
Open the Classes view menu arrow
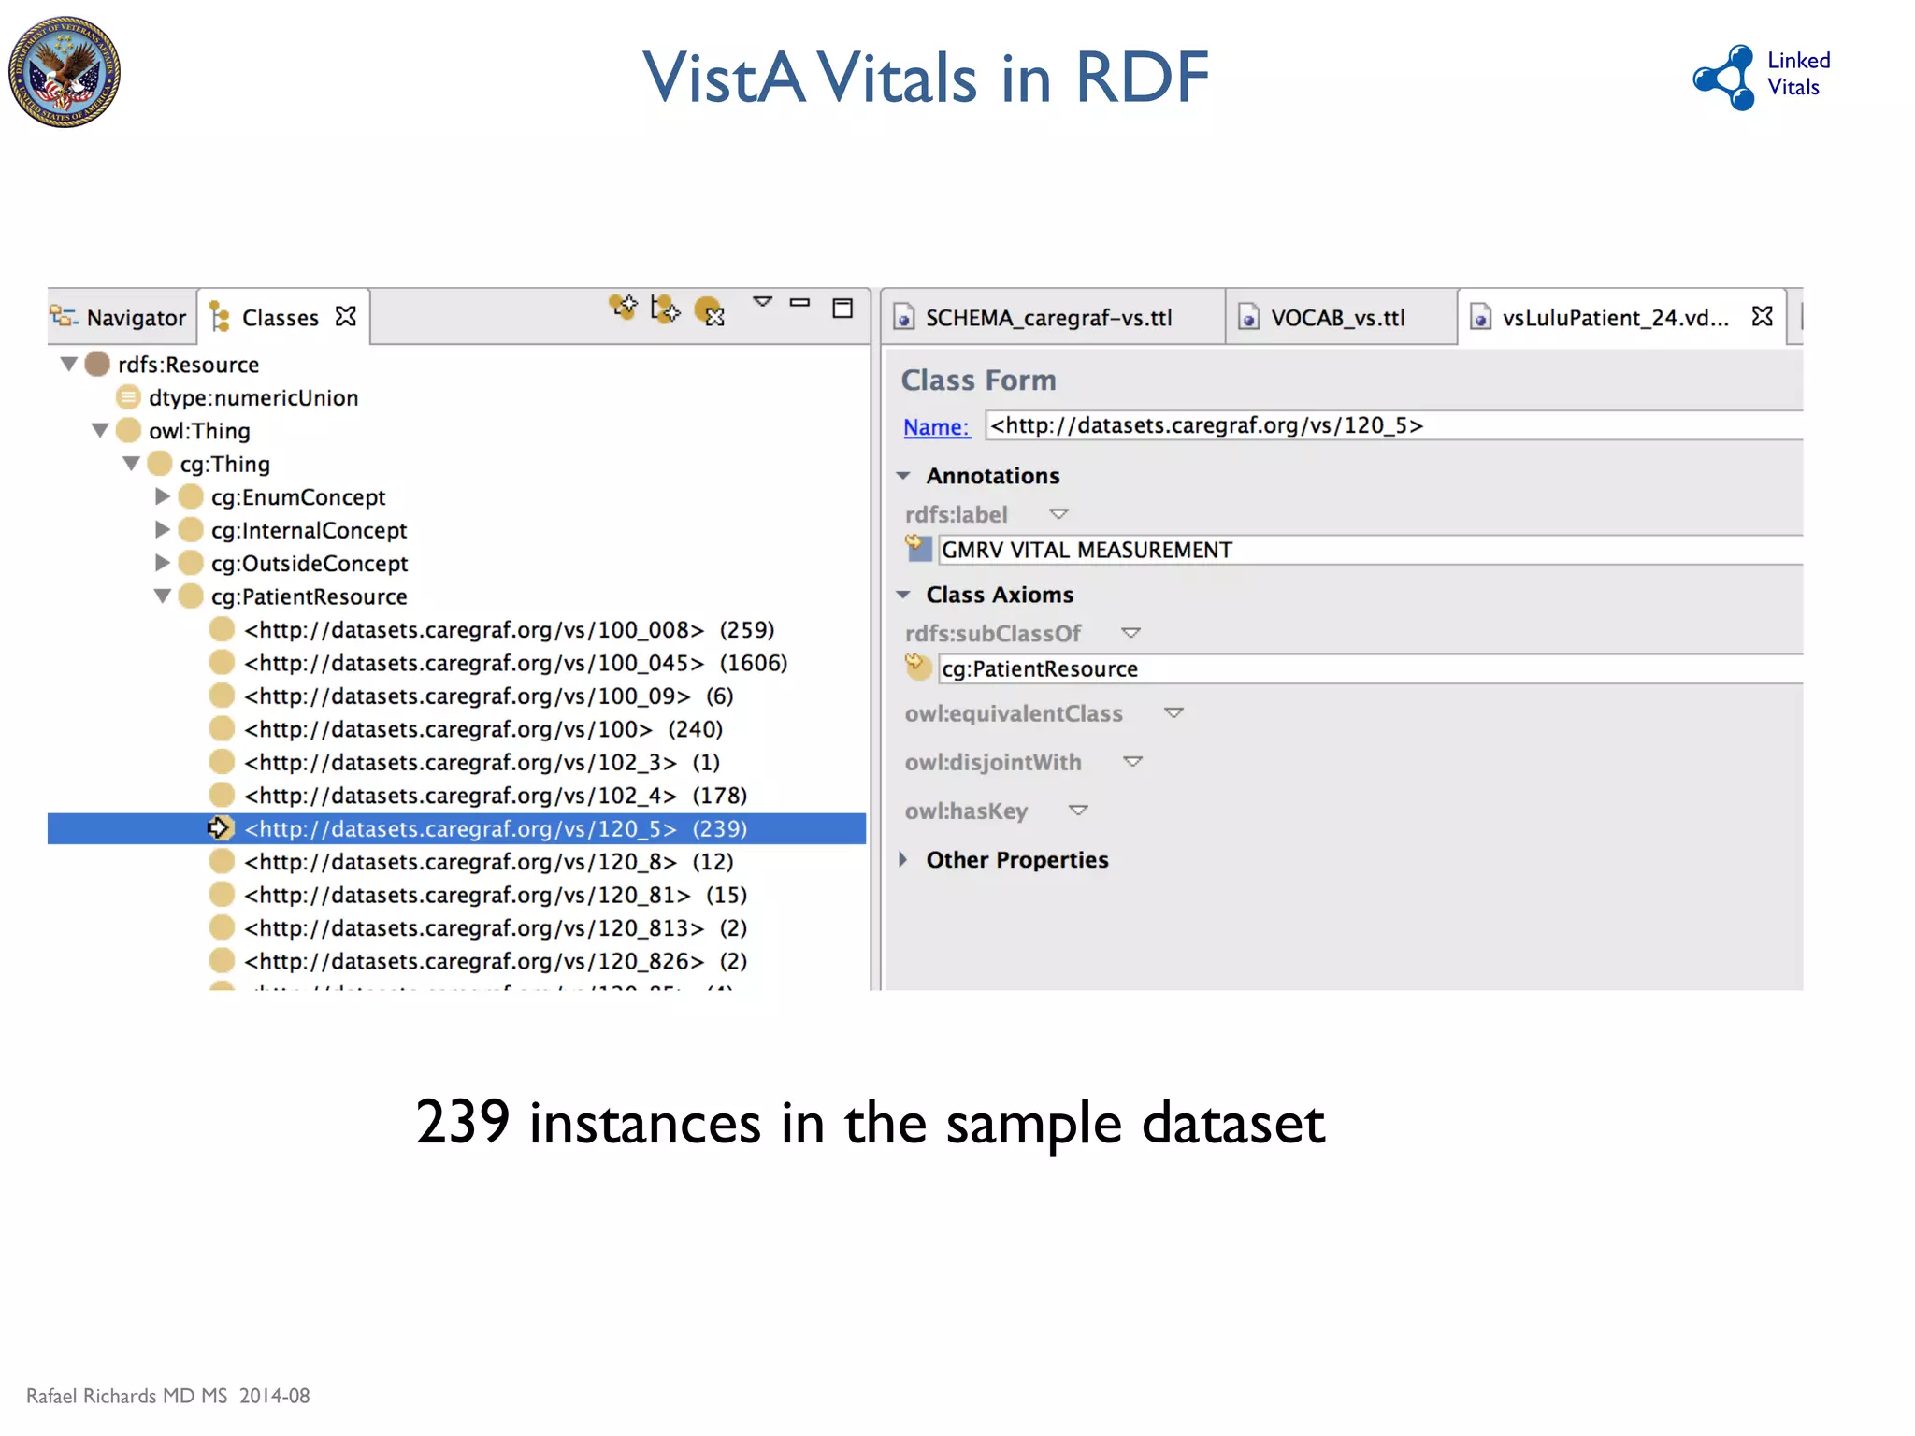[762, 302]
